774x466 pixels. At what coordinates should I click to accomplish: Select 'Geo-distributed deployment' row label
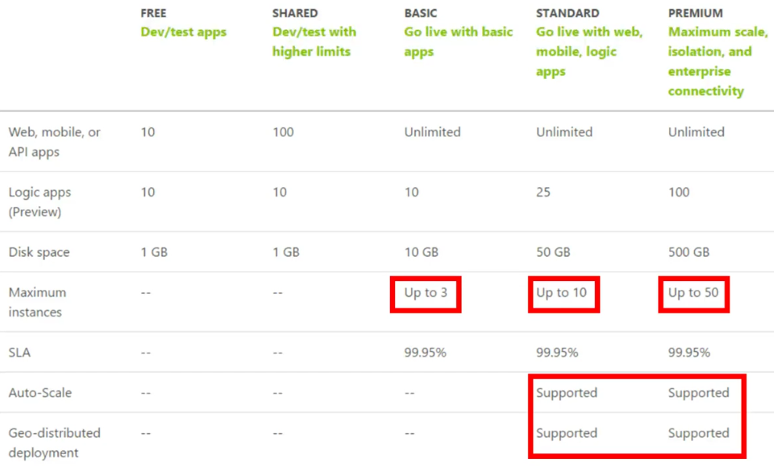(x=54, y=443)
